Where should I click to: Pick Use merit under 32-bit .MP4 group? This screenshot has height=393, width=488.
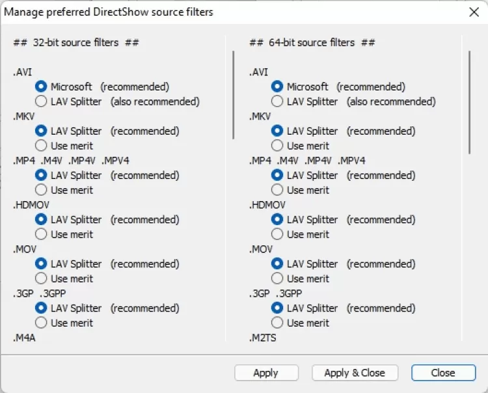click(x=41, y=190)
